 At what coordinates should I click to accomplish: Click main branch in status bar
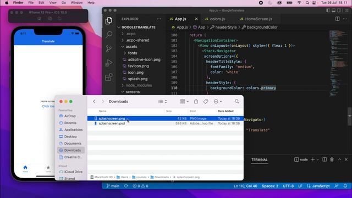tap(113, 186)
